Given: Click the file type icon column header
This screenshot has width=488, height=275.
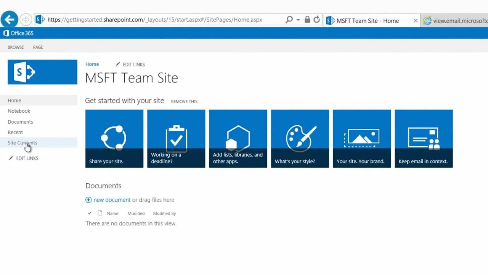Looking at the screenshot, I should pos(100,213).
